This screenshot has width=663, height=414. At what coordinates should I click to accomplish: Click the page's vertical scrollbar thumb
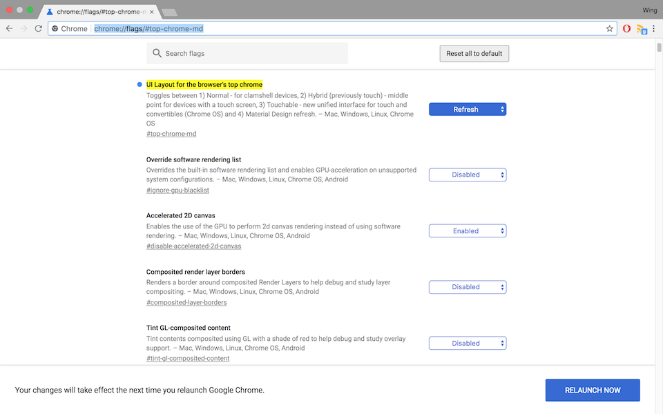coord(659,47)
